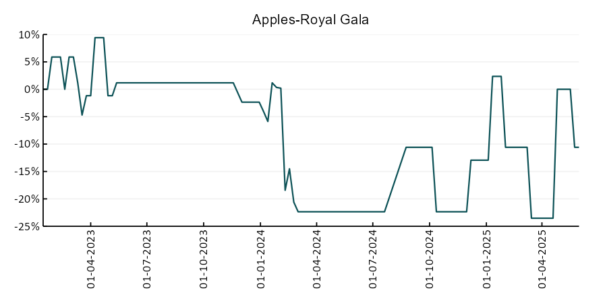Click the -5% y-axis label
The width and height of the screenshot is (607, 303).
point(30,116)
